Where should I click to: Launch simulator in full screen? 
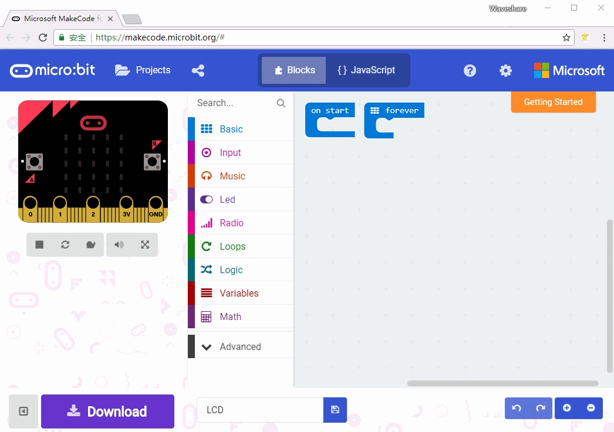pos(145,245)
